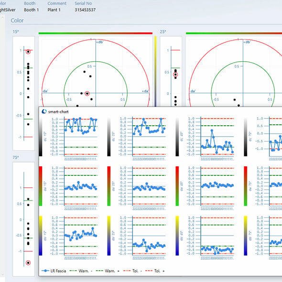This screenshot has width=282, height=282.
Task: Click the "Warn. -" legend entry
Action: tap(81, 271)
